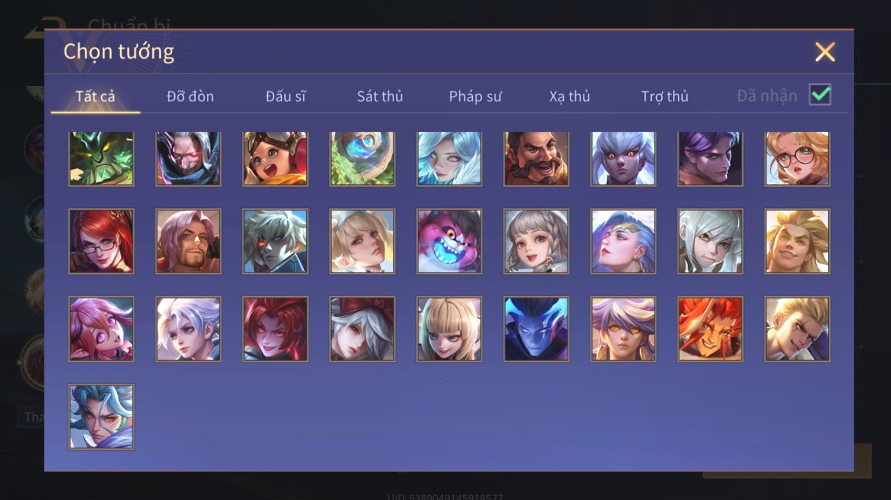
Task: Switch to the Đỡ đòn tab
Action: [190, 96]
